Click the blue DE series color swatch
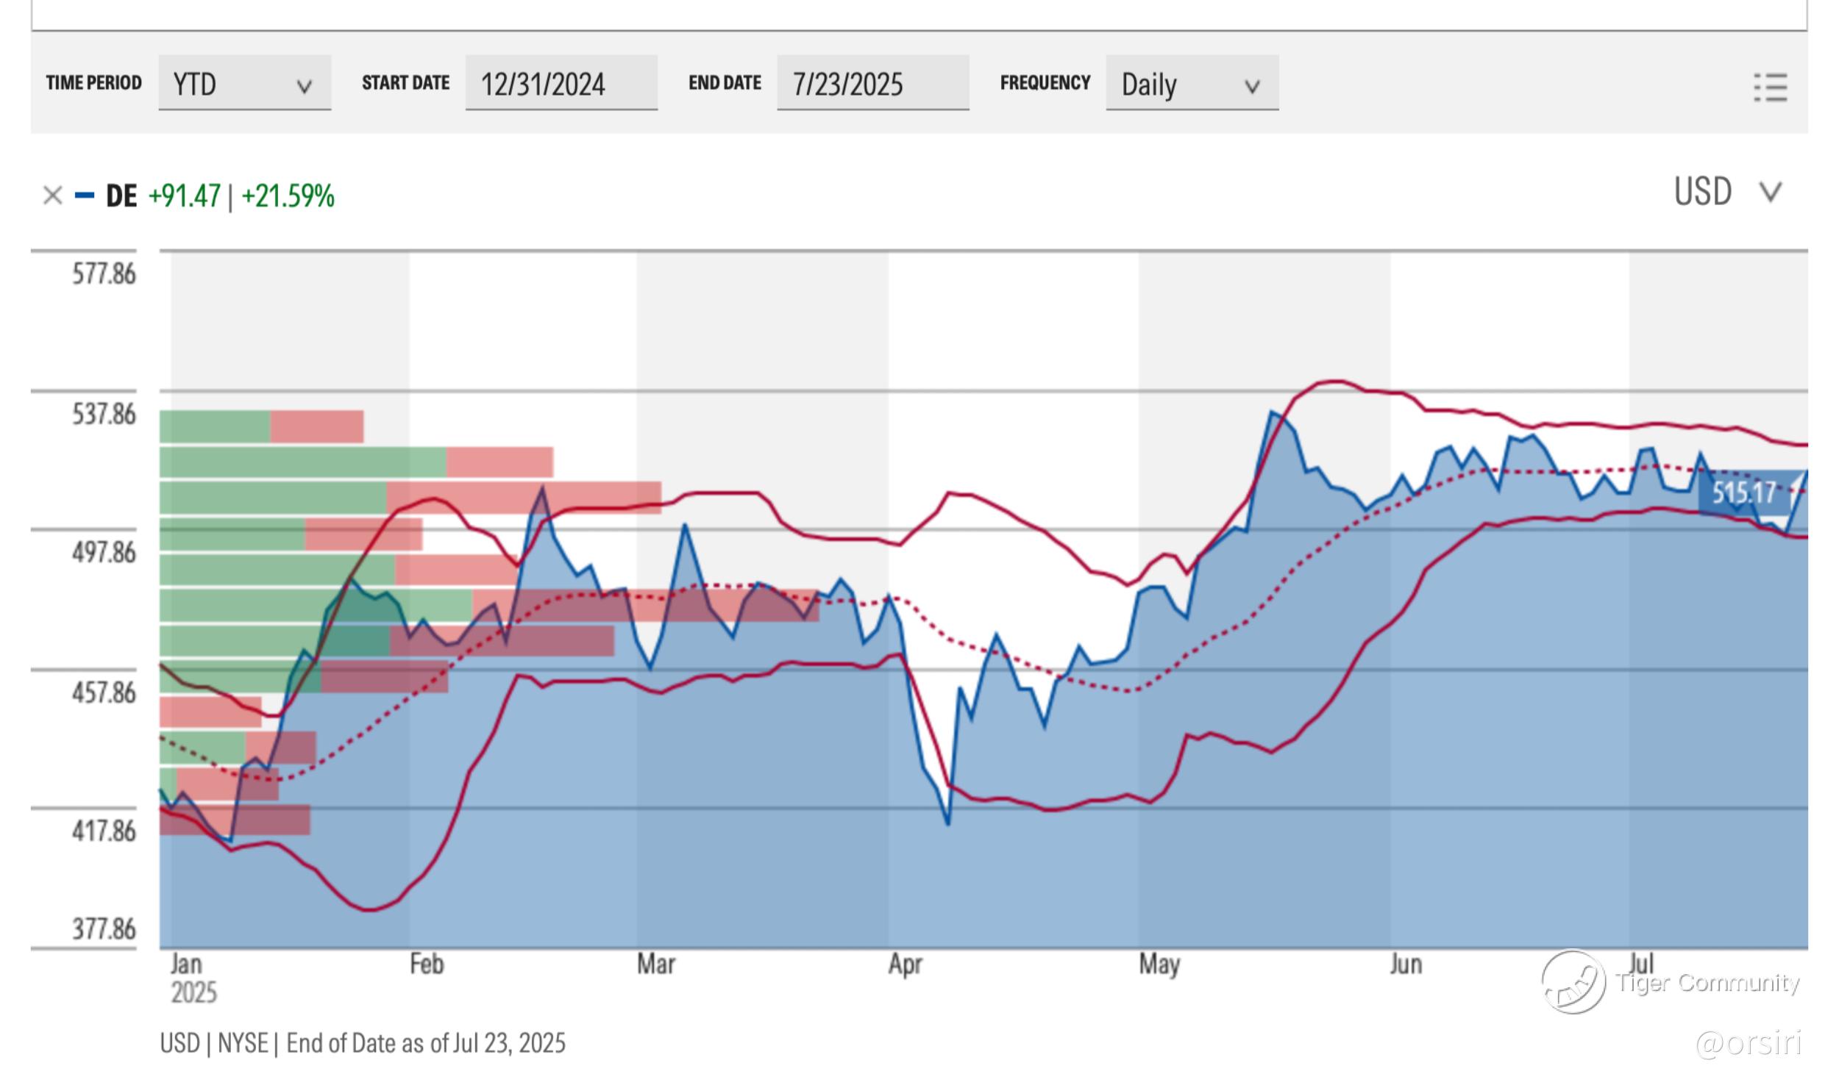 85,196
